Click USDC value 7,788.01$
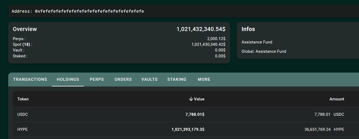 point(195,114)
